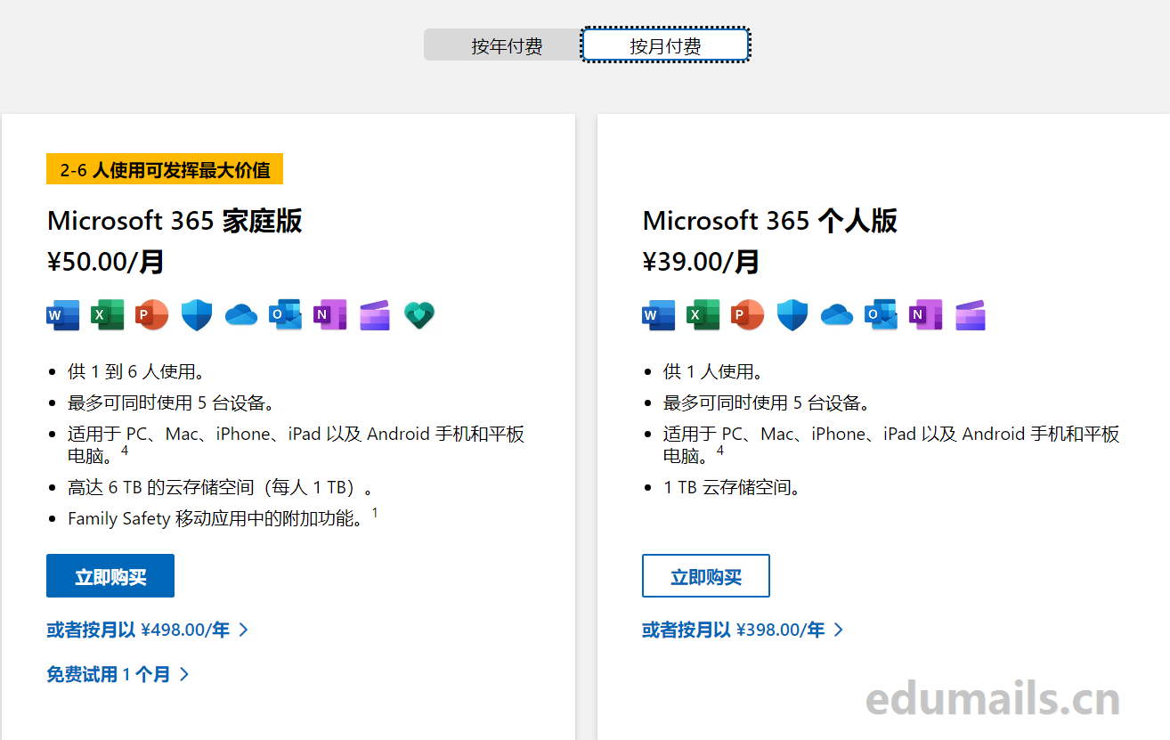
Task: Click Clipchamp icon in the 家庭版 card
Action: pos(375,315)
